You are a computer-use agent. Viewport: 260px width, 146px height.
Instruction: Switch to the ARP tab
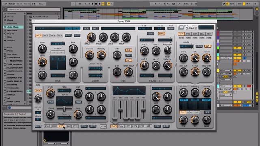(148, 126)
